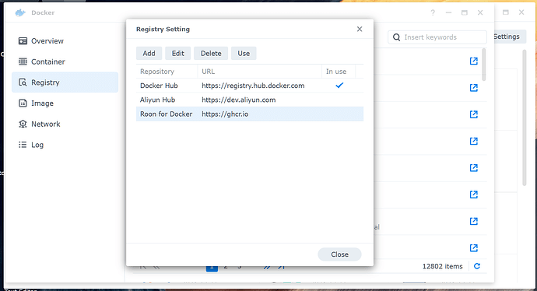Go to the Image section
This screenshot has height=291, width=537.
[65, 103]
